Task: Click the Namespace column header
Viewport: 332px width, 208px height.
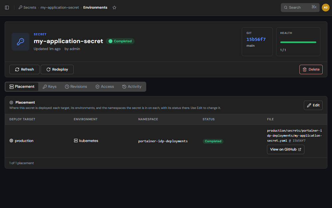Action: pos(148,119)
